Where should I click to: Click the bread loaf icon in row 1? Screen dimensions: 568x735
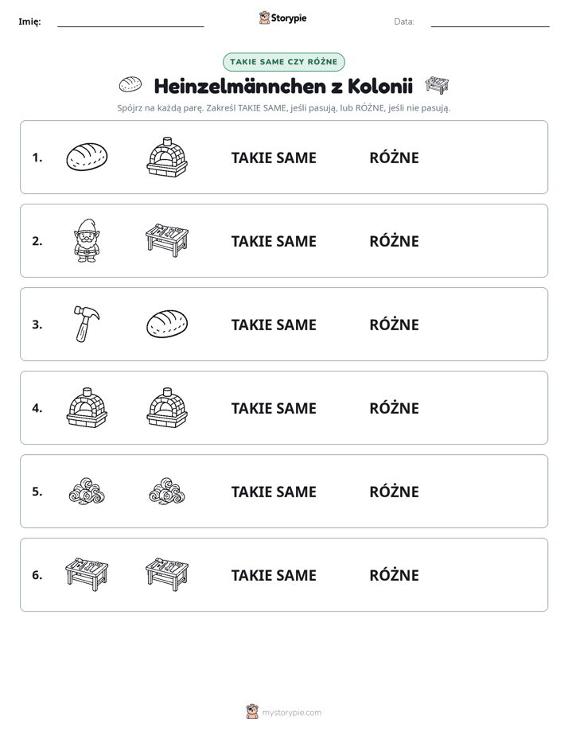pyautogui.click(x=87, y=157)
